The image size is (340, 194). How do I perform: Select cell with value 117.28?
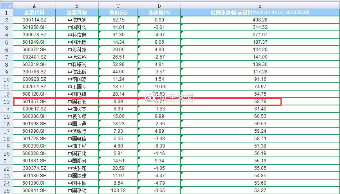pos(260,72)
